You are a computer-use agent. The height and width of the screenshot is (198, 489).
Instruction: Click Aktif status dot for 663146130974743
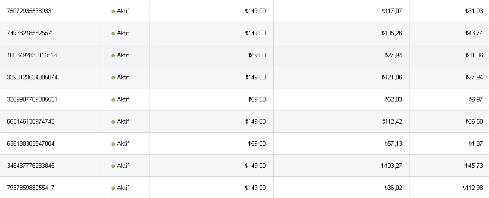click(113, 122)
